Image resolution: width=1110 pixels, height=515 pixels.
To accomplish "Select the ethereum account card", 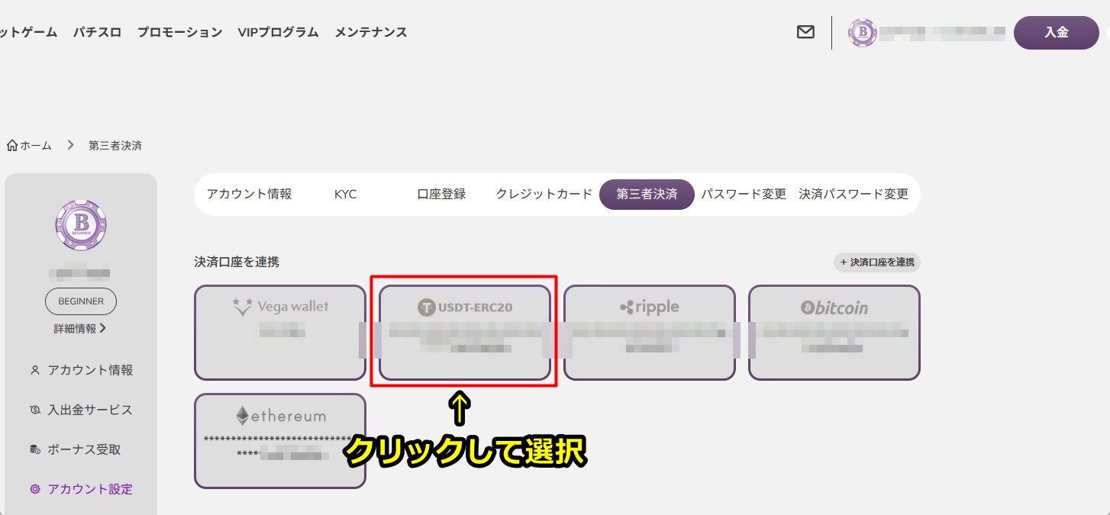I will coord(280,441).
